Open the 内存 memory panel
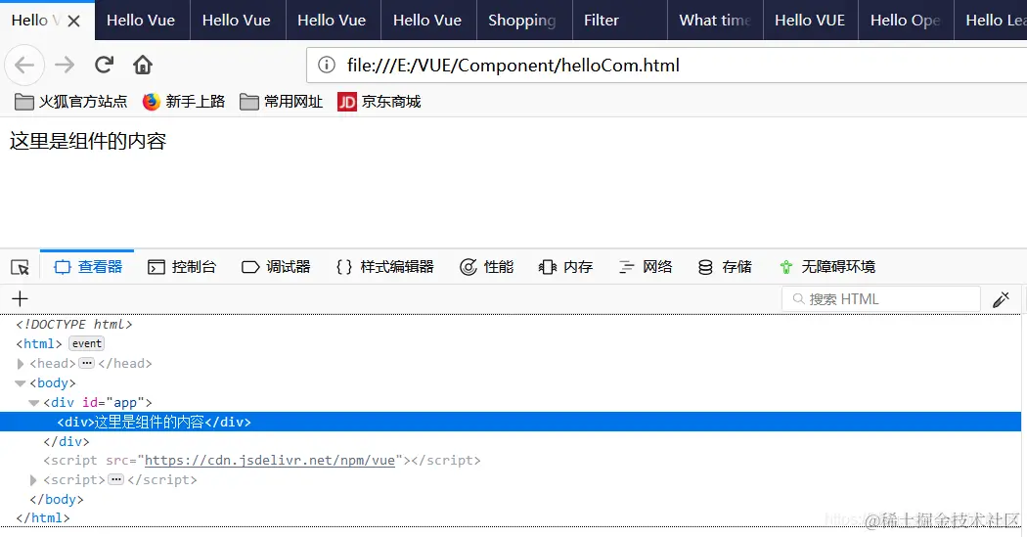This screenshot has width=1027, height=537. (566, 267)
